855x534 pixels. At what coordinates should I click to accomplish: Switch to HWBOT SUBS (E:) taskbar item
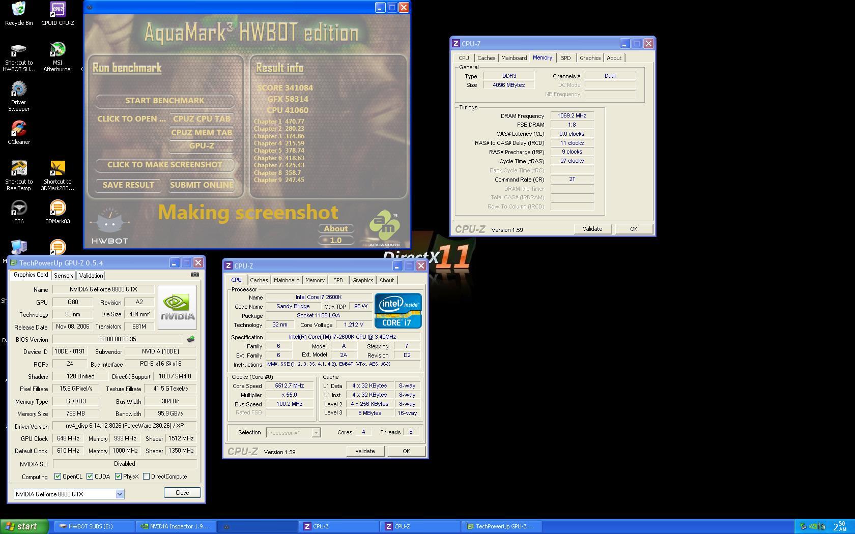pyautogui.click(x=95, y=526)
